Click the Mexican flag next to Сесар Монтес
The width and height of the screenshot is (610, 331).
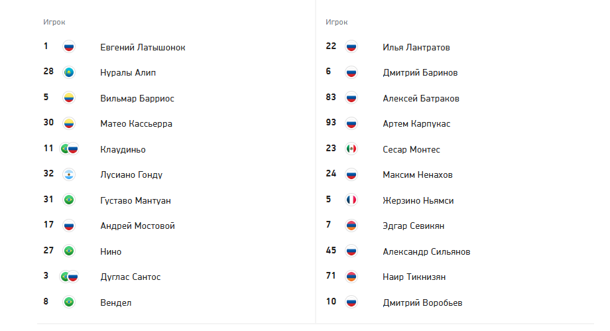[x=351, y=149]
